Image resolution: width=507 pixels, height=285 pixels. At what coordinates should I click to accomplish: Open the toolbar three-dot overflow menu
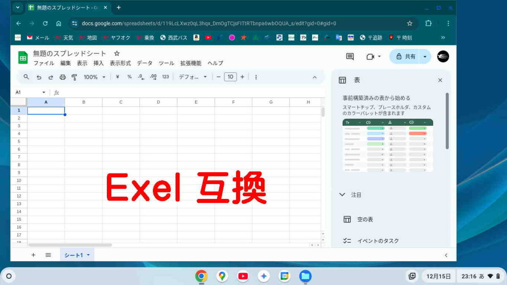256,77
